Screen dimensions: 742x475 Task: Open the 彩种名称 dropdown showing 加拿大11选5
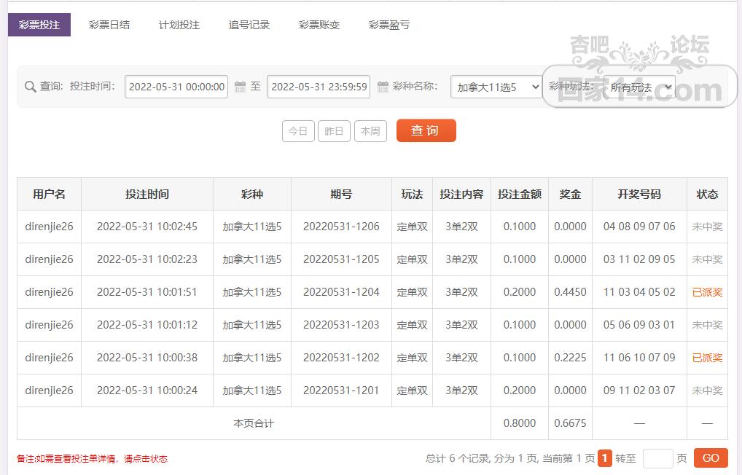496,87
